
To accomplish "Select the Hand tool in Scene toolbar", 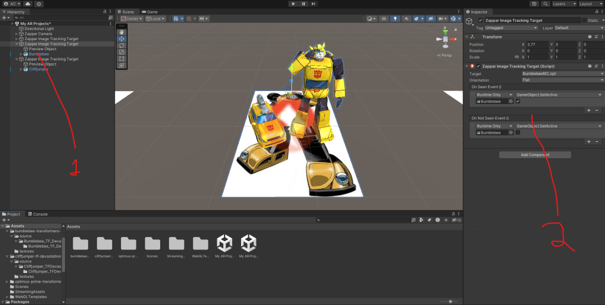I will coord(121,32).
